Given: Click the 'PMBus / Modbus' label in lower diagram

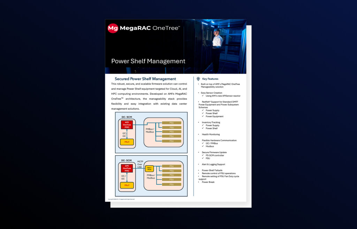Looking at the screenshot, I should [x=151, y=176].
